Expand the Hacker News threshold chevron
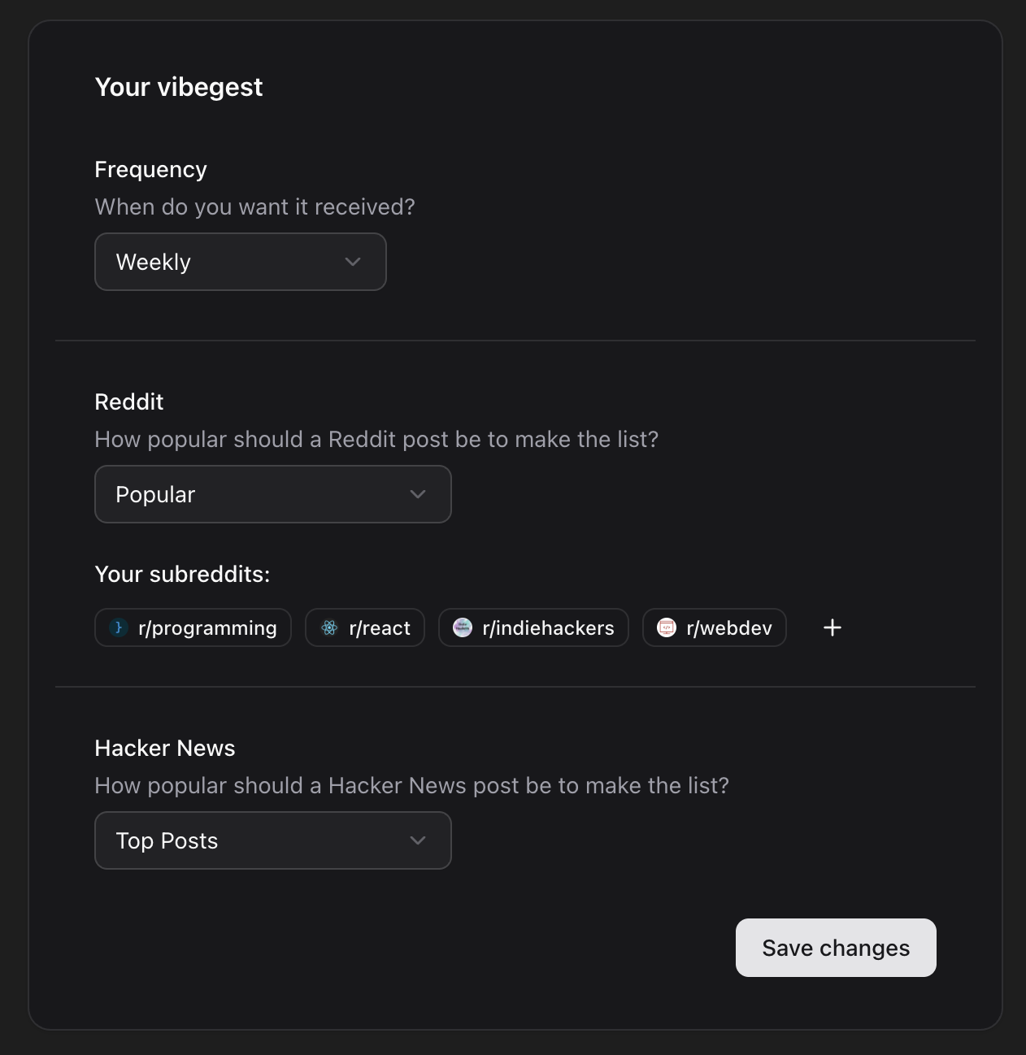Screen dimensions: 1026x1055 pyautogui.click(x=418, y=840)
